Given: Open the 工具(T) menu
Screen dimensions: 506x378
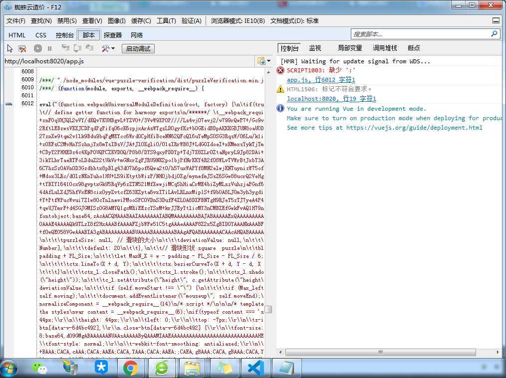Looking at the screenshot, I should coord(166,20).
